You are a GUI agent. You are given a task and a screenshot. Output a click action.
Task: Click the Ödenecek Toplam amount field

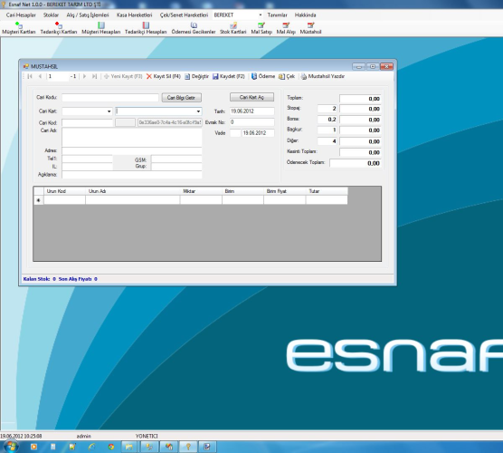356,163
